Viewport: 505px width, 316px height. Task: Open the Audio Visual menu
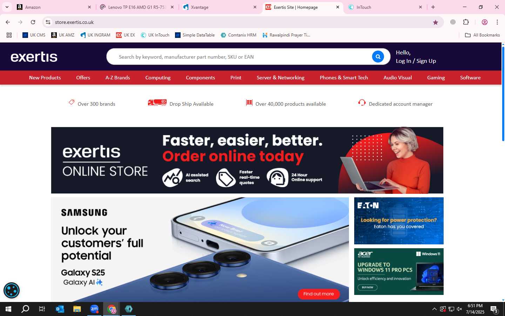pos(398,78)
